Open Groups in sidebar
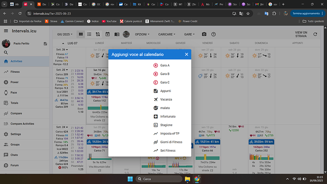The width and height of the screenshot is (327, 184). coord(25,145)
